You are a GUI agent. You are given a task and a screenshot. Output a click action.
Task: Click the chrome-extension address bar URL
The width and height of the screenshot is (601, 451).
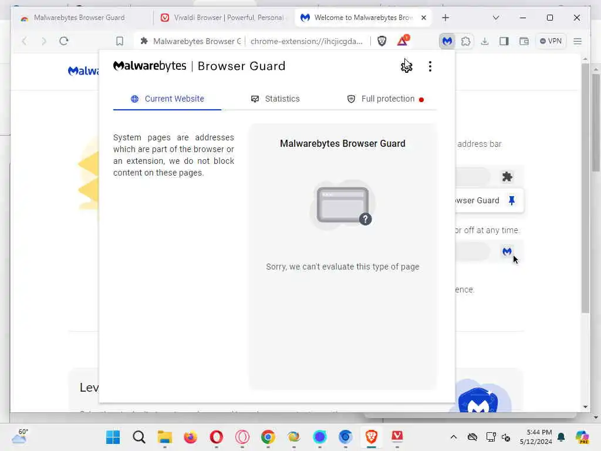click(x=306, y=42)
